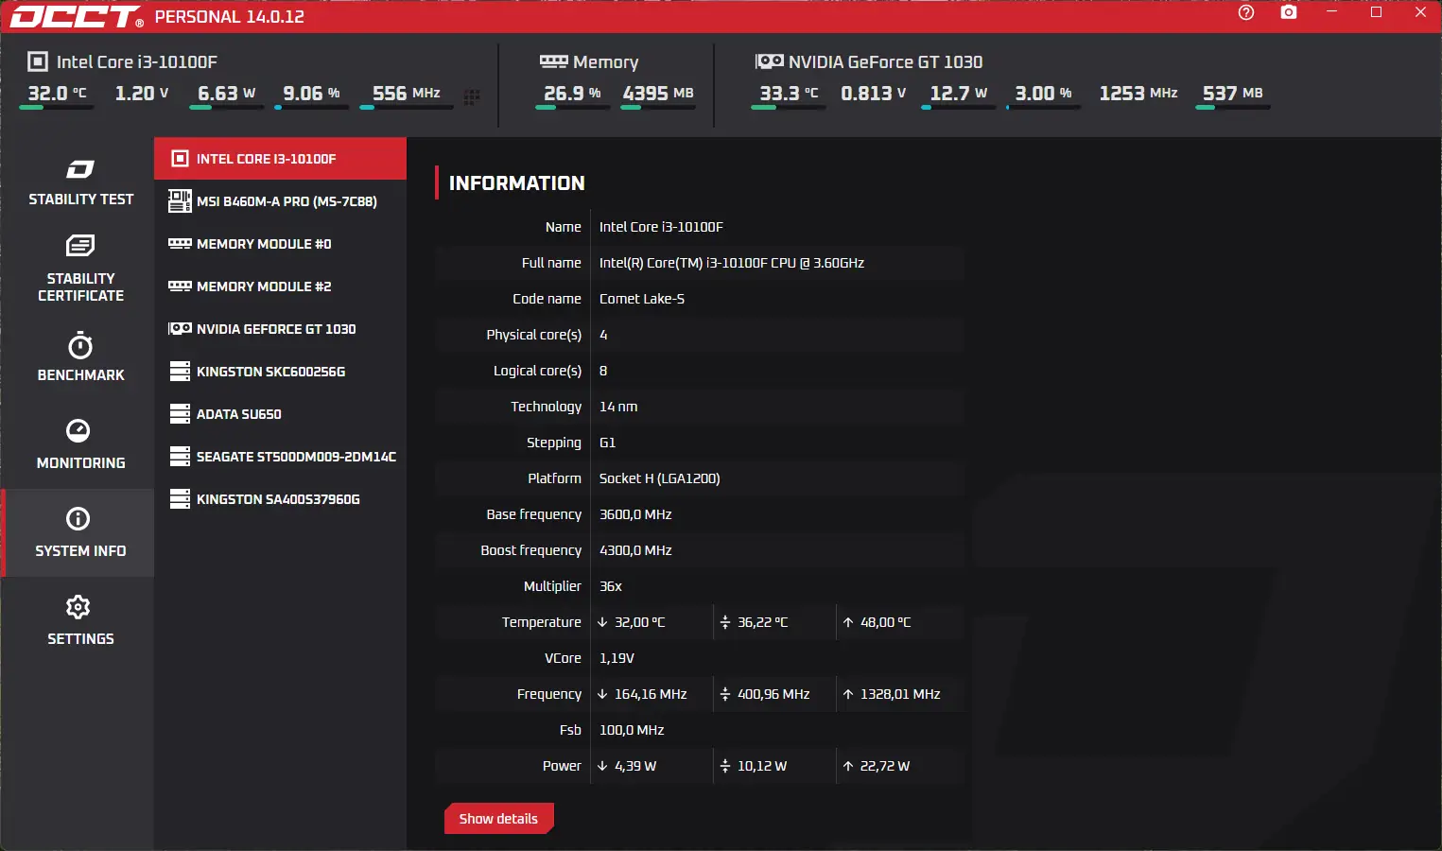1442x851 pixels.
Task: Click the drive icon beside Kingston SA400S37960G
Action: 180,498
